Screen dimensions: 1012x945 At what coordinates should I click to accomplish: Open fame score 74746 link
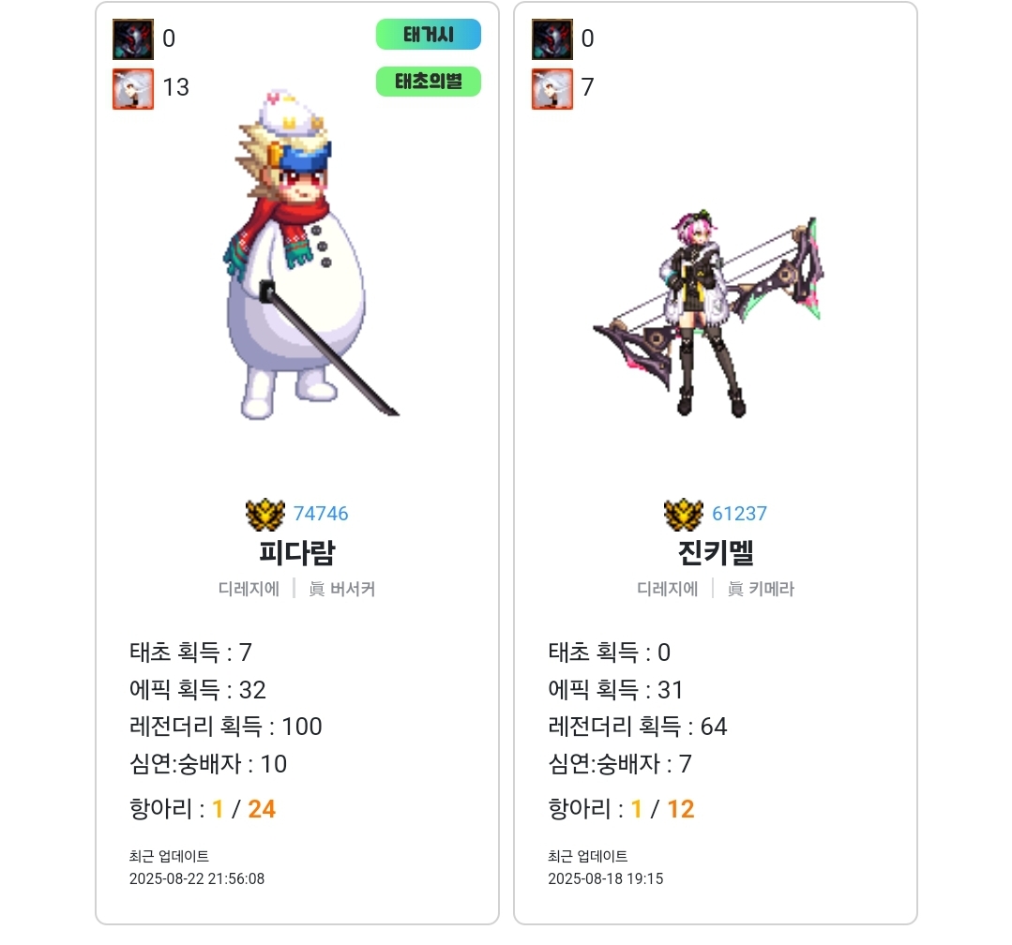[321, 514]
